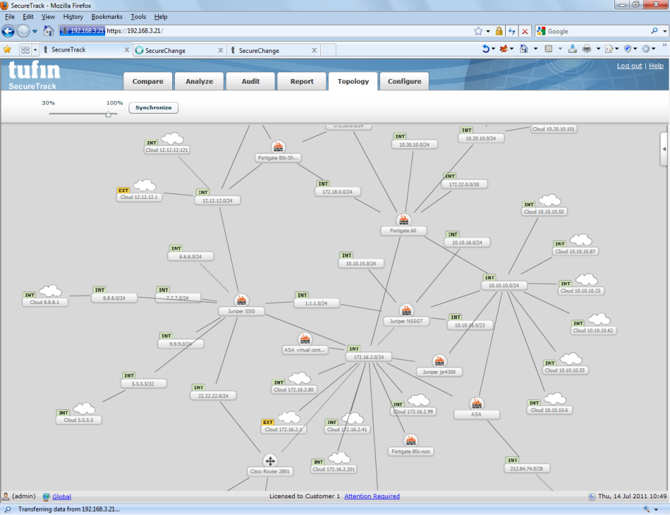Select the Juniper SSG firewall icon
This screenshot has height=515, width=670.
[x=241, y=300]
